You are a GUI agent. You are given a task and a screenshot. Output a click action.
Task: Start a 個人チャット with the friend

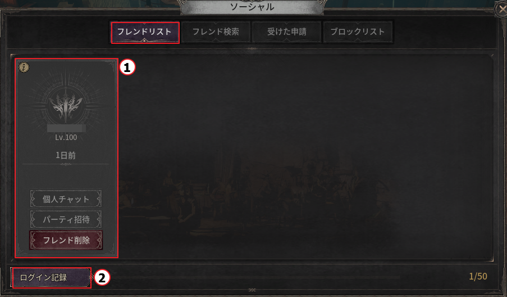pos(66,199)
